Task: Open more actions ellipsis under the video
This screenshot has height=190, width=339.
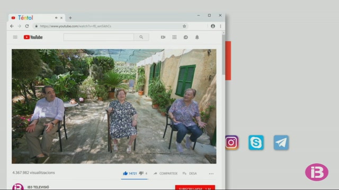Action: pyautogui.click(x=211, y=174)
